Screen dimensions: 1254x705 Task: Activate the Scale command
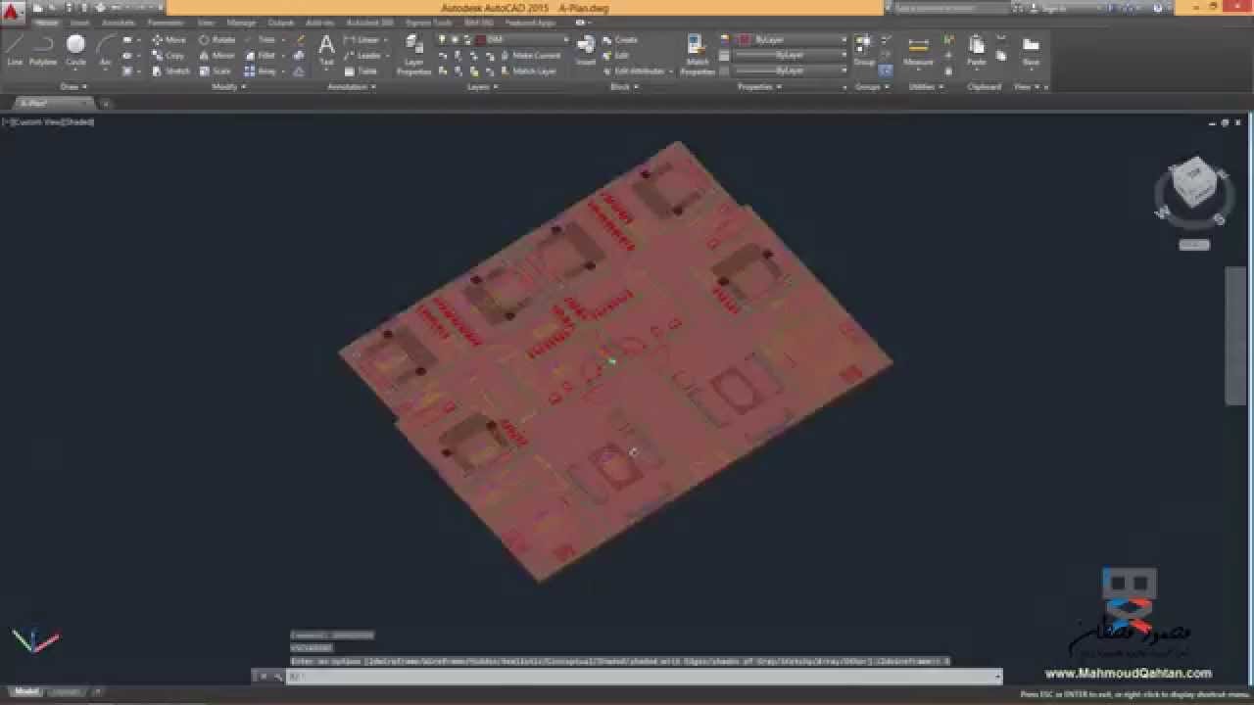coord(216,71)
